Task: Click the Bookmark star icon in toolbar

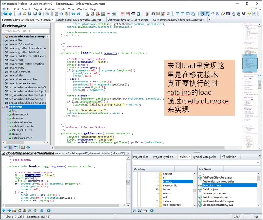Action: pos(138,14)
